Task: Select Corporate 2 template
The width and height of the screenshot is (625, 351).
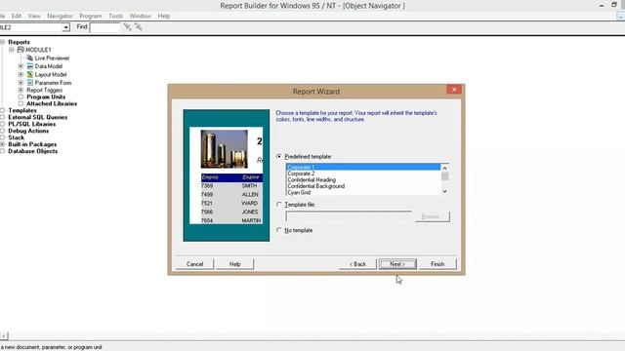Action: 363,174
